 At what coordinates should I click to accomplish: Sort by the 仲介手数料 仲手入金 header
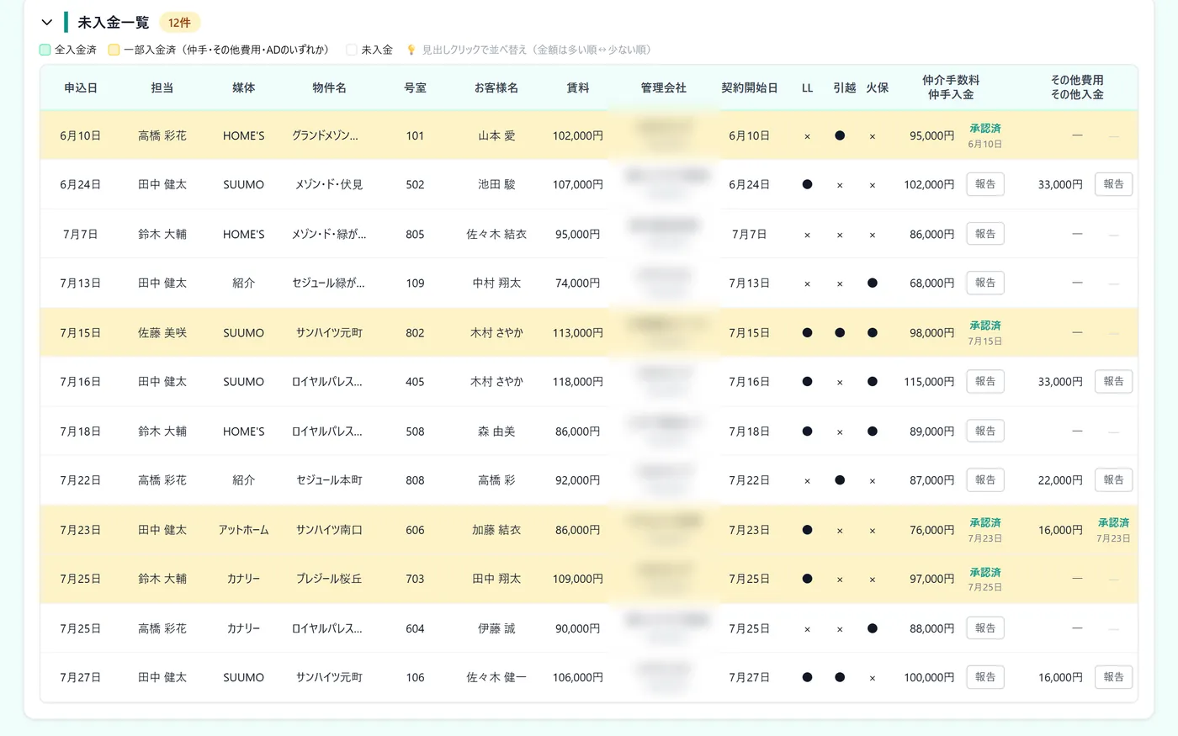coord(951,87)
